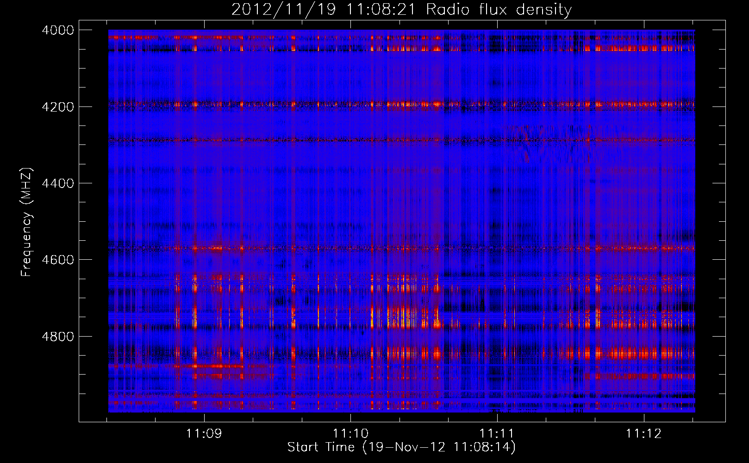Screen dimensions: 749x463
Task: Select the 4200 frequency tick label
Action: click(58, 107)
